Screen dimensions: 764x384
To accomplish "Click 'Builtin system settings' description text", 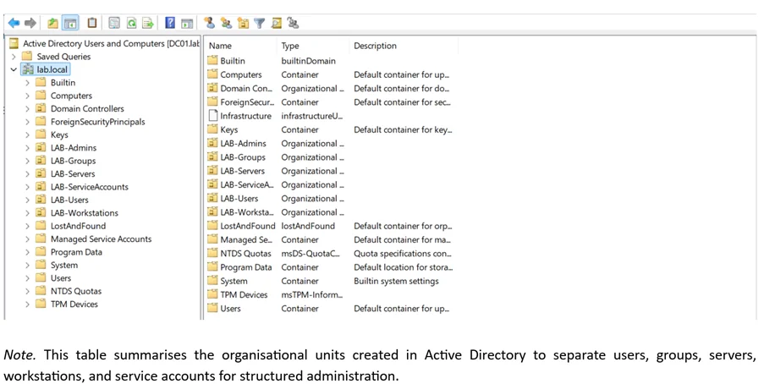I will 396,281.
